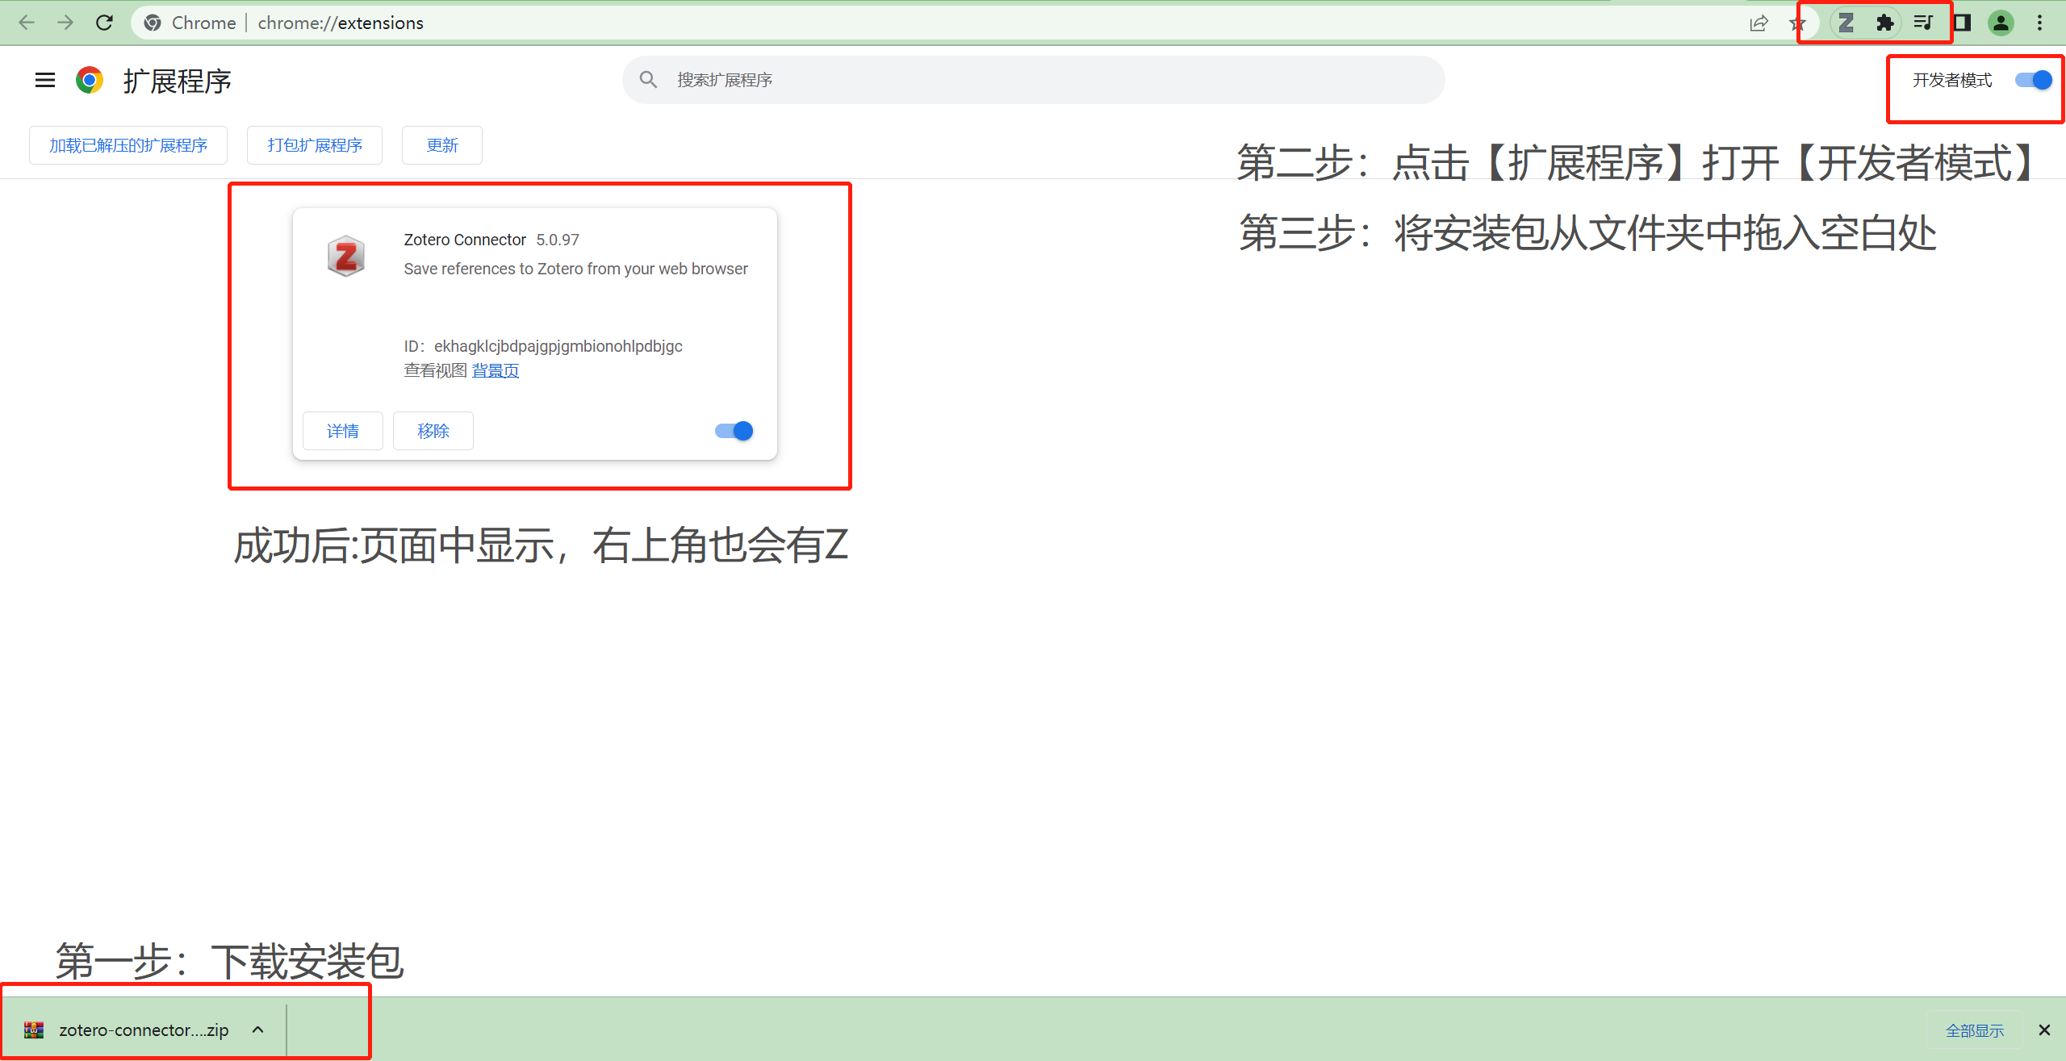The height and width of the screenshot is (1061, 2066).
Task: Reload the page
Action: tap(104, 23)
